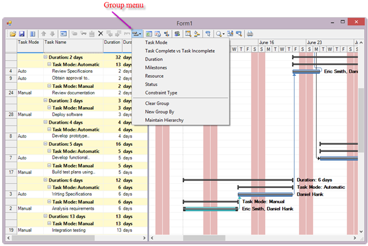368x246 pixels.
Task: Click the Delete X toolbar icon
Action: coord(101,34)
